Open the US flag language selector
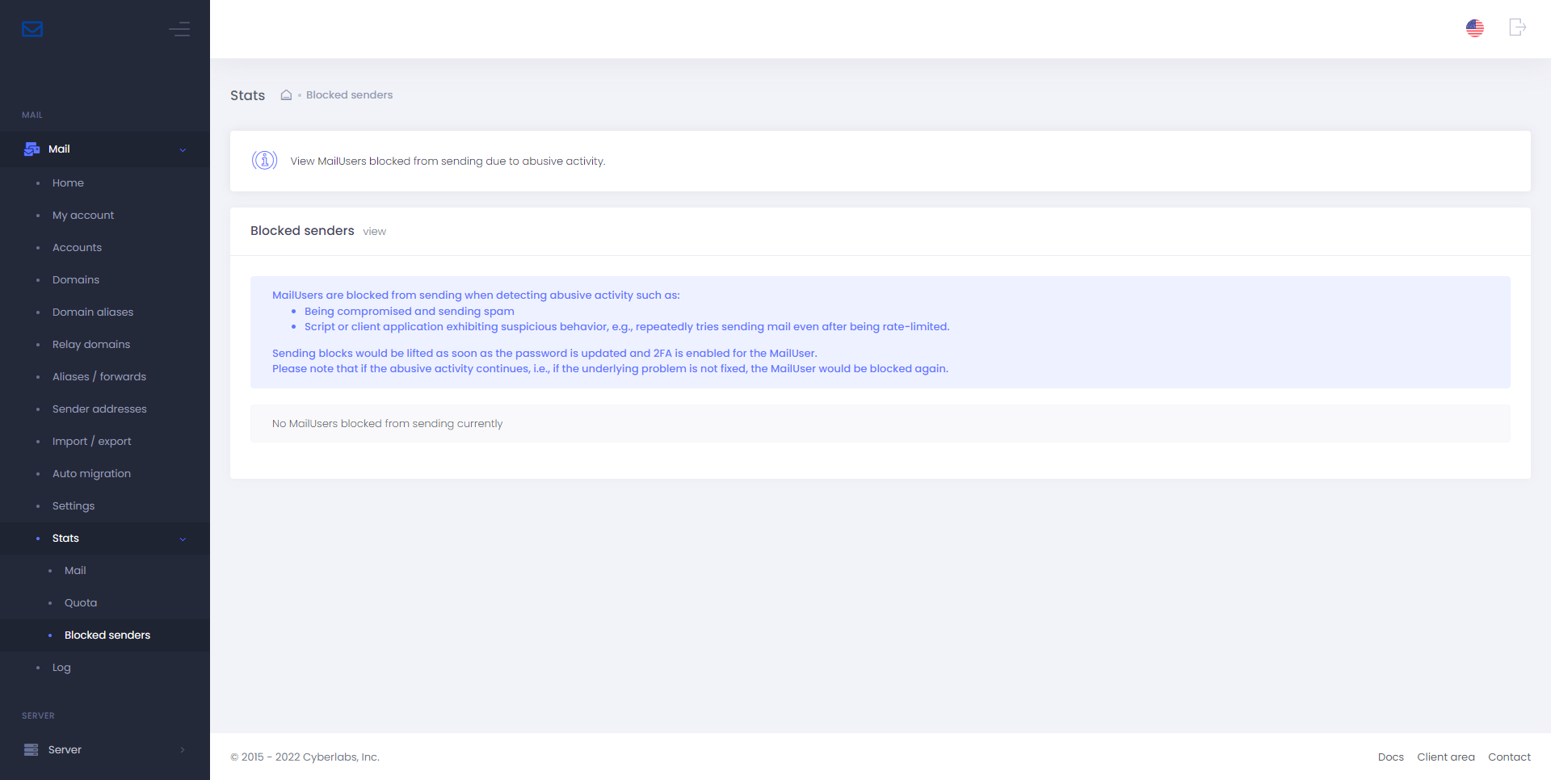 pyautogui.click(x=1474, y=28)
